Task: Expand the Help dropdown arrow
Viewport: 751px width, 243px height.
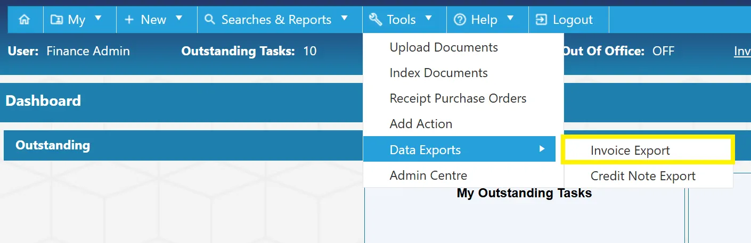Action: (510, 18)
